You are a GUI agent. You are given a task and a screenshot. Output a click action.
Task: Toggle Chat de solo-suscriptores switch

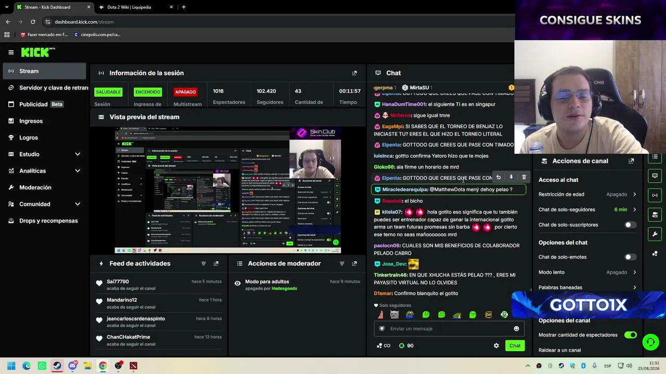(x=630, y=225)
